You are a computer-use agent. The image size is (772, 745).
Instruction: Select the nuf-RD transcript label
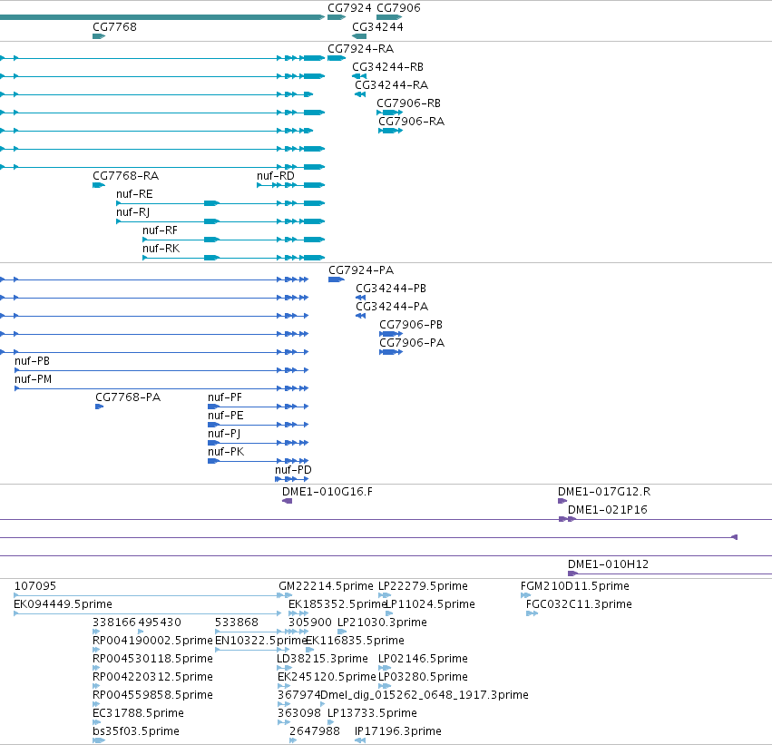pyautogui.click(x=276, y=176)
